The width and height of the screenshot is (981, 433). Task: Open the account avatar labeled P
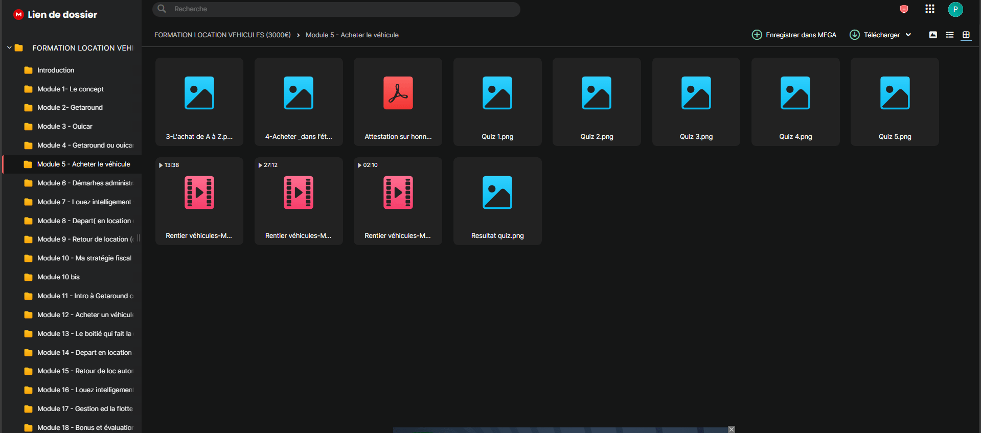[955, 9]
